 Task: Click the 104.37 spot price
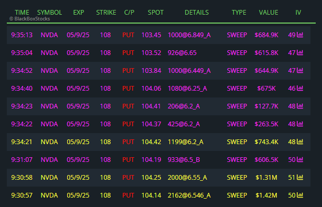pyautogui.click(x=152, y=124)
